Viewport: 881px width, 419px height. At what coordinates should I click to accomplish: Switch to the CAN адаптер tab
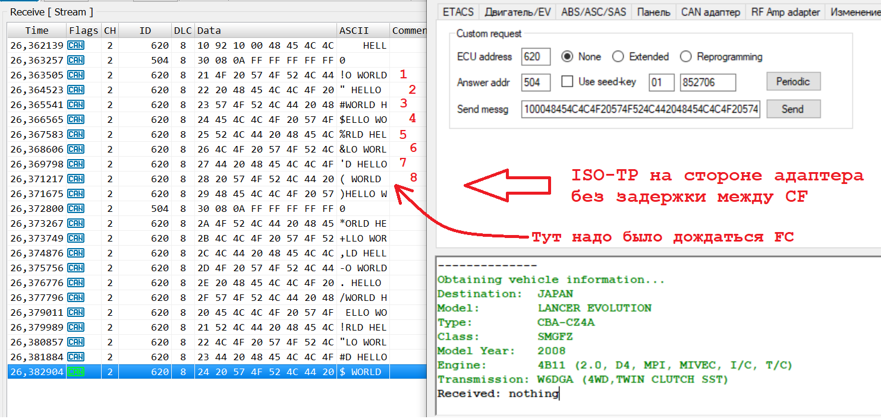[710, 12]
